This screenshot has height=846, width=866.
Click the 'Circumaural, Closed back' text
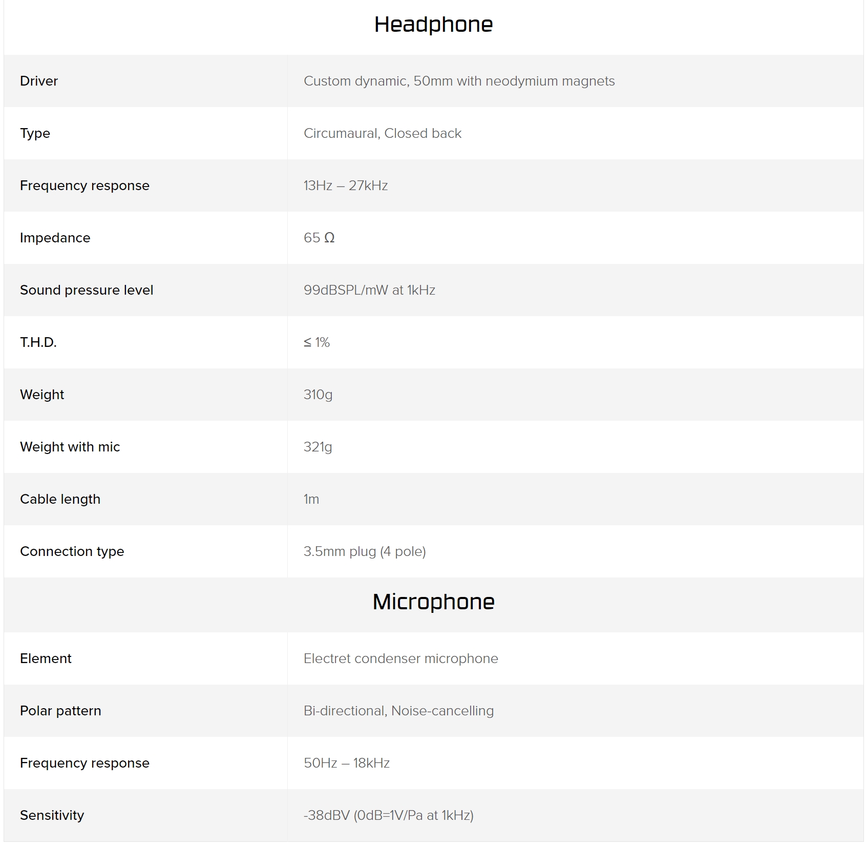coord(383,133)
